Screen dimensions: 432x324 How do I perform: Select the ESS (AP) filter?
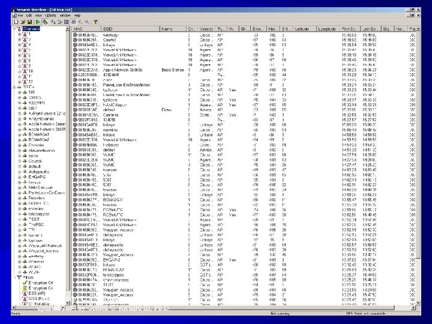[37, 293]
